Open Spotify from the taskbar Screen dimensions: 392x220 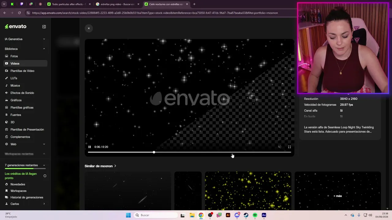[x=255, y=215]
